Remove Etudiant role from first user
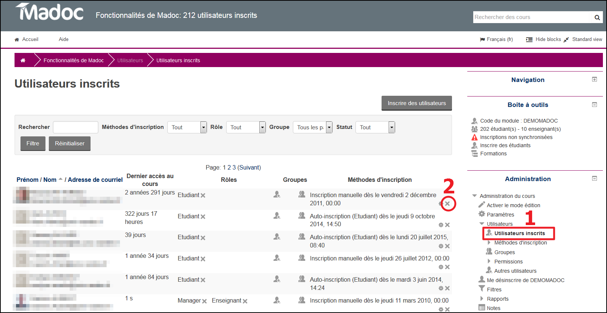607x313 pixels. (x=203, y=195)
